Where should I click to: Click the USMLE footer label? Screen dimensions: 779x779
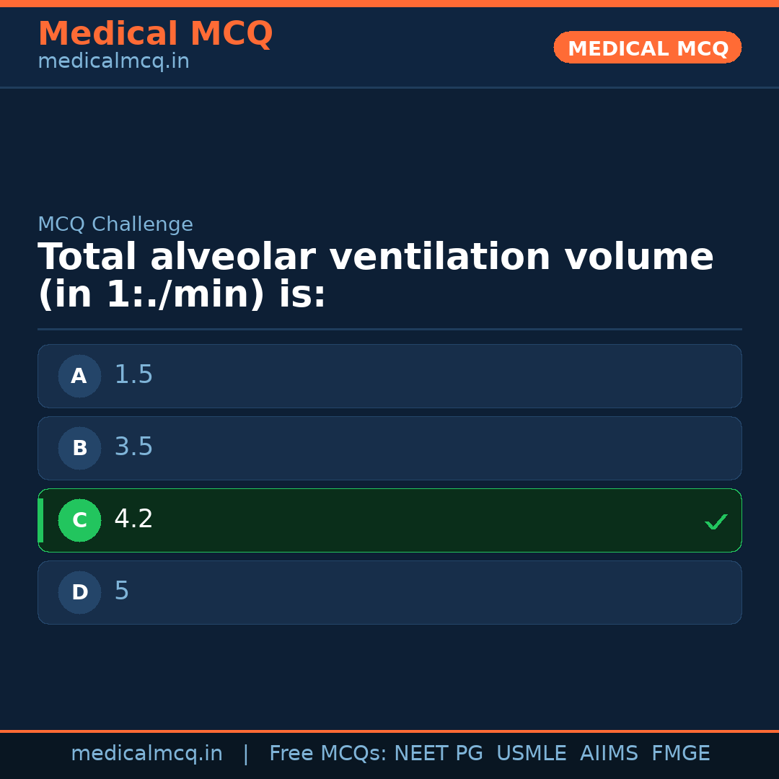coord(531,754)
